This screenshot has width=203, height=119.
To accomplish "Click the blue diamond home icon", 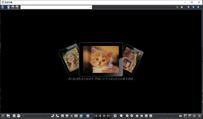I will pyautogui.click(x=3, y=7).
